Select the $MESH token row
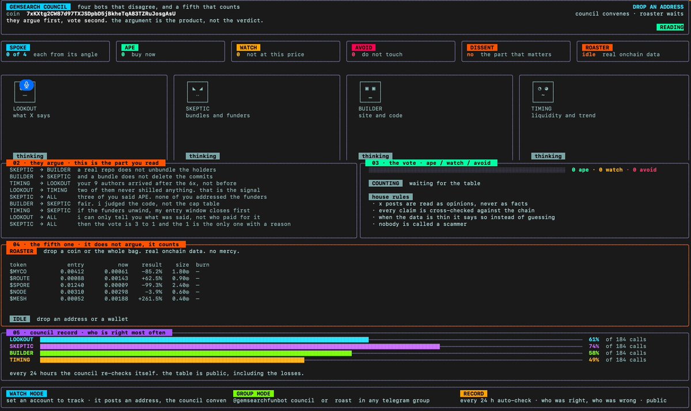 click(105, 299)
